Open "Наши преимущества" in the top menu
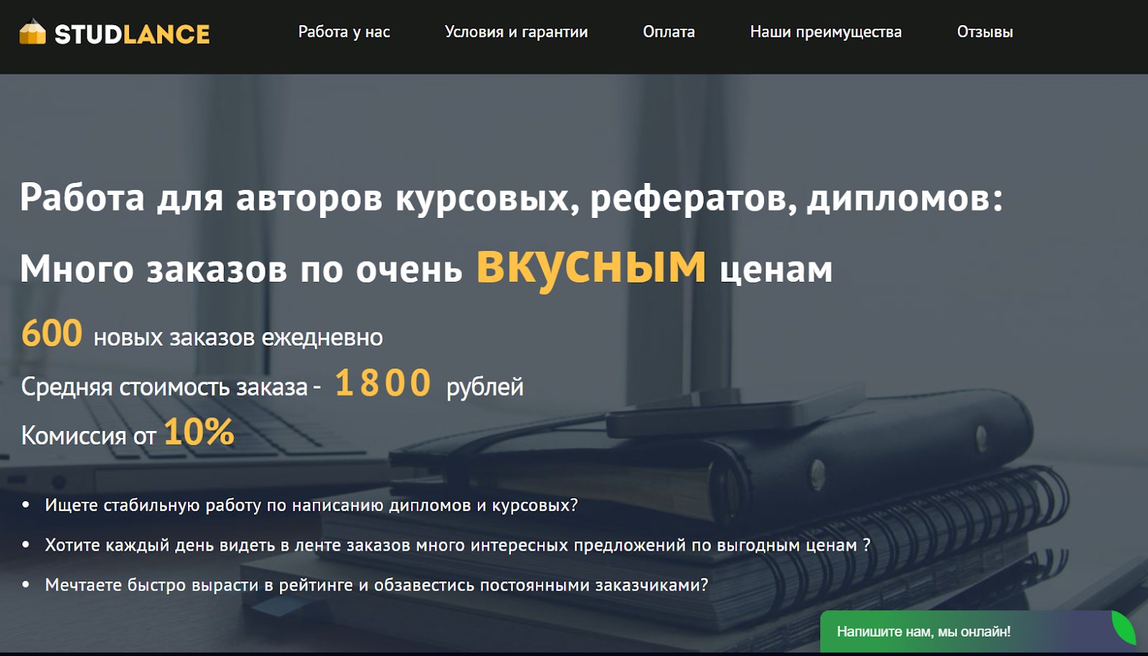 (826, 32)
